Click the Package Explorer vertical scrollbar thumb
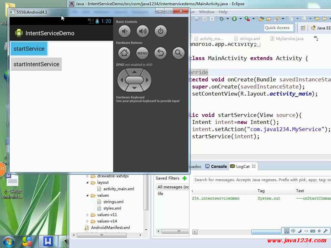The width and height of the screenshot is (331, 248). coord(146,192)
